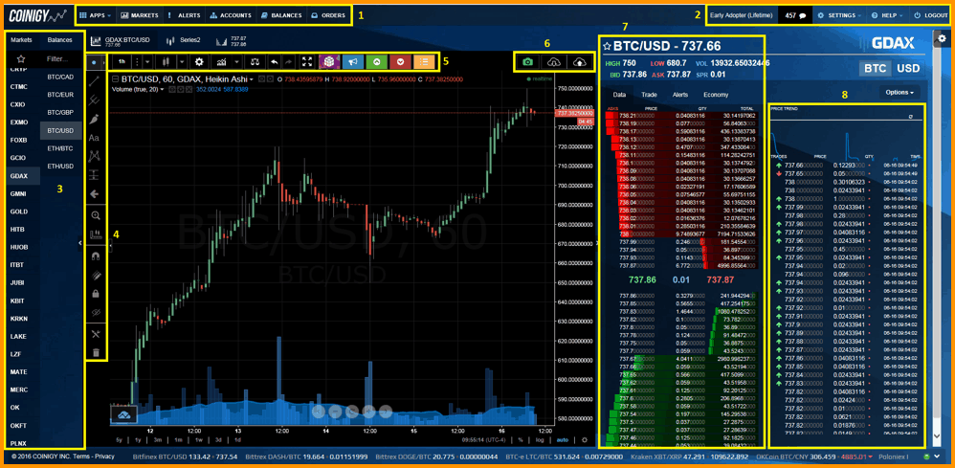
Task: Click the red down-arrow sell button
Action: (400, 61)
